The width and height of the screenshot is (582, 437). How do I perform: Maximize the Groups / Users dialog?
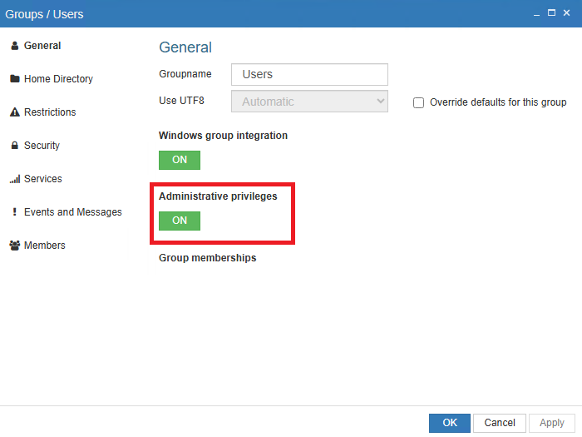click(549, 13)
